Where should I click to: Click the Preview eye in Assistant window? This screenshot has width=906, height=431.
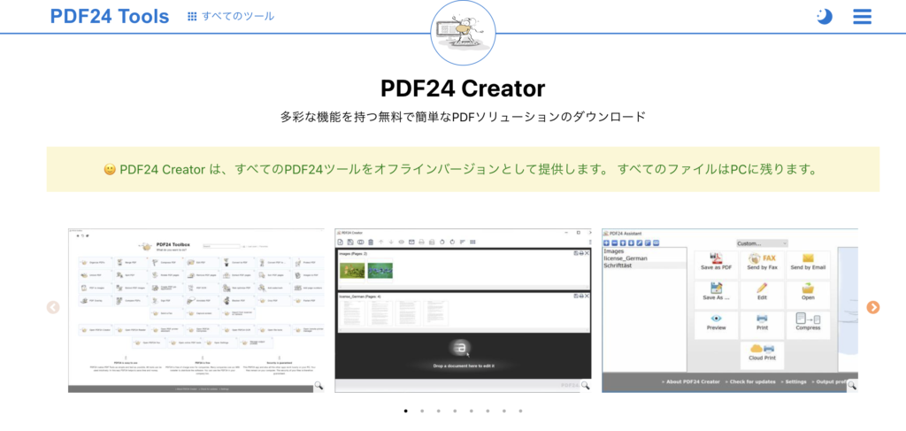[716, 325]
